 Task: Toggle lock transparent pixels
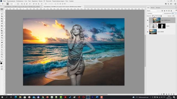tap(153, 16)
